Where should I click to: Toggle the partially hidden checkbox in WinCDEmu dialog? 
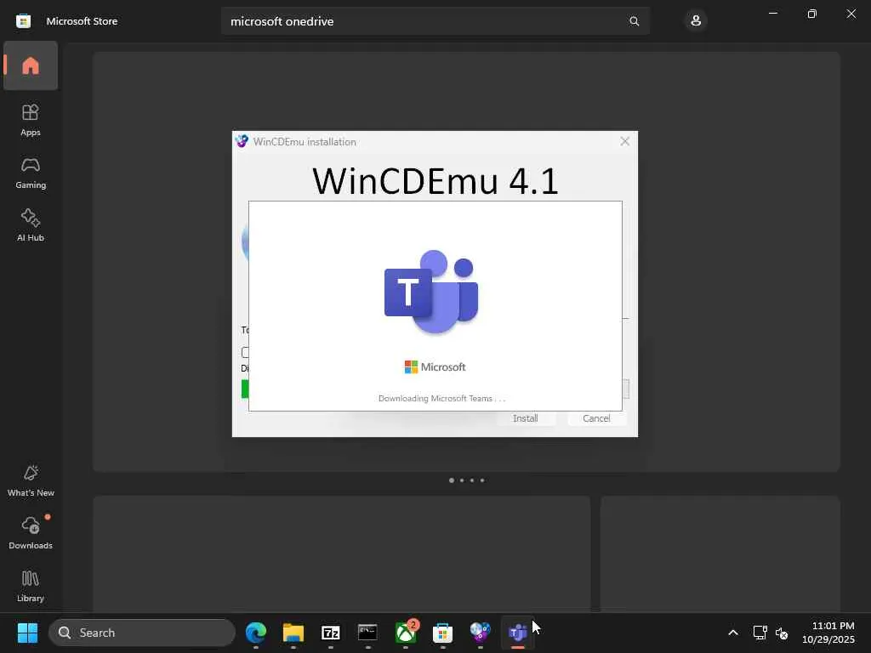(x=245, y=352)
